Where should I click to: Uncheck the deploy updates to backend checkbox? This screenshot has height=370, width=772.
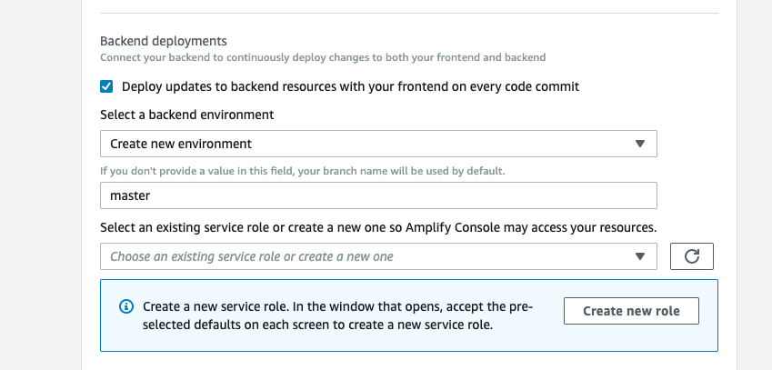(107, 86)
